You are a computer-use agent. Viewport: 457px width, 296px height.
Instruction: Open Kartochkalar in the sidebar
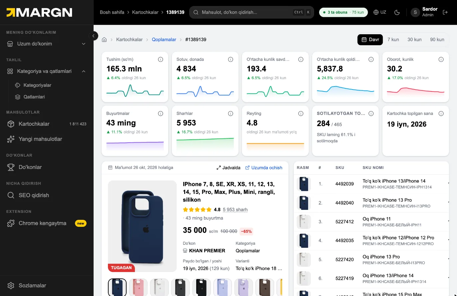[47, 124]
